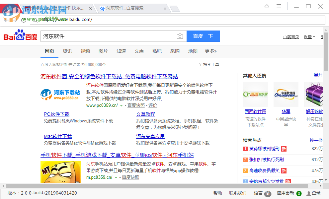Open the 河东安卓应用 sublink
Screen dimensions: 329x199
150,137
